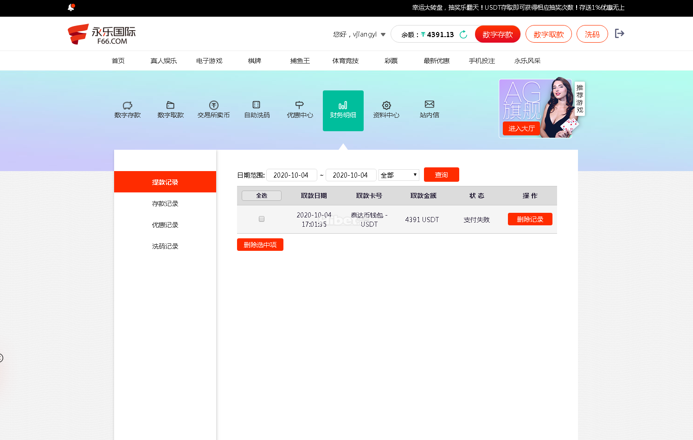Click the logout icon

coord(619,33)
